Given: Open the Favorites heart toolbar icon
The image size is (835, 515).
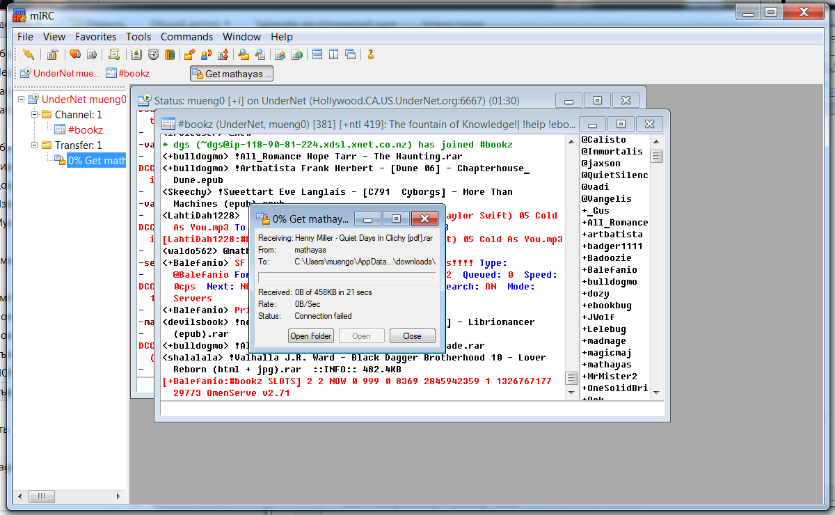Looking at the screenshot, I should point(74,54).
